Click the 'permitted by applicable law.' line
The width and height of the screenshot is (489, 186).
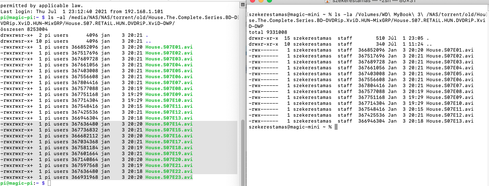click(x=42, y=5)
